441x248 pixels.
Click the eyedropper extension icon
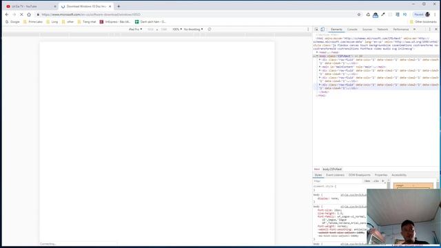pos(383,14)
